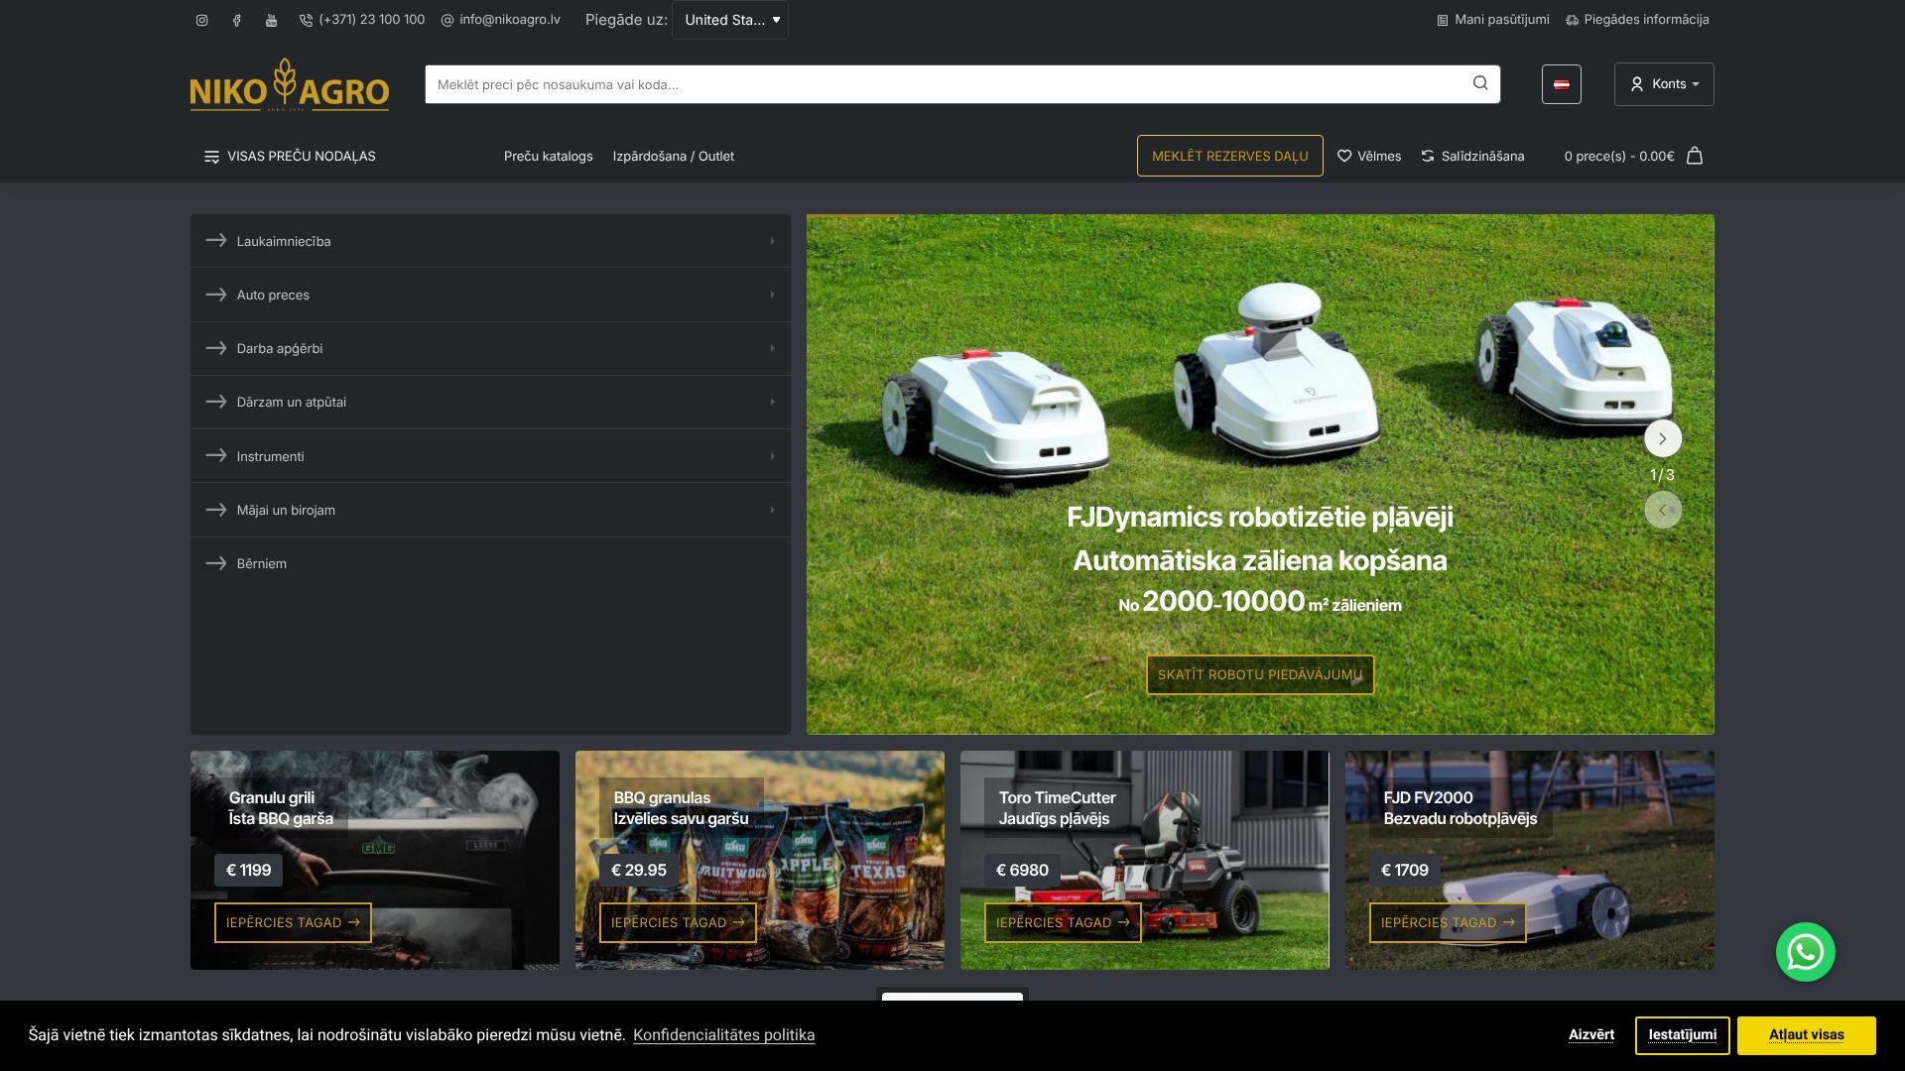Screen dimensions: 1905x1071
Task: Click the orders list icon beside Mani pasūtījumi
Action: coord(1443,20)
